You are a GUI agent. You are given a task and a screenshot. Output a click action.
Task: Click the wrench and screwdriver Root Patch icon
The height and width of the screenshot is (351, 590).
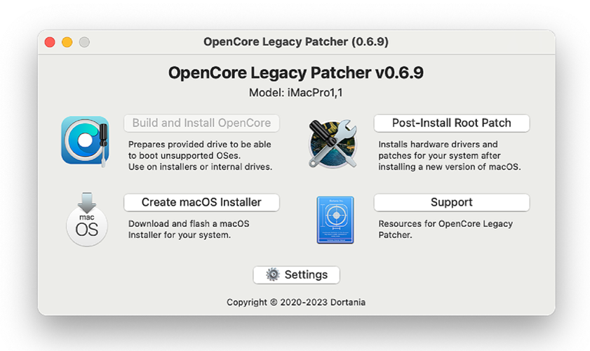333,143
